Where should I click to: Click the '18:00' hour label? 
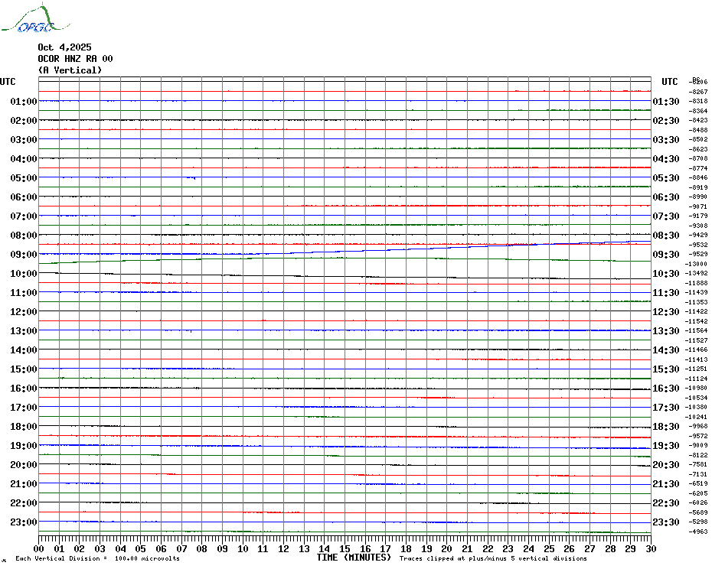tap(24, 427)
